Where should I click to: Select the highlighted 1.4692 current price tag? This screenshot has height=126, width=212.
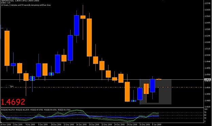coord(208,79)
